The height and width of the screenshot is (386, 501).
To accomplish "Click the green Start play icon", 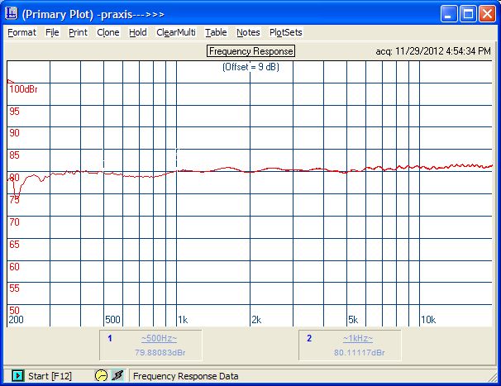I will coord(17,376).
